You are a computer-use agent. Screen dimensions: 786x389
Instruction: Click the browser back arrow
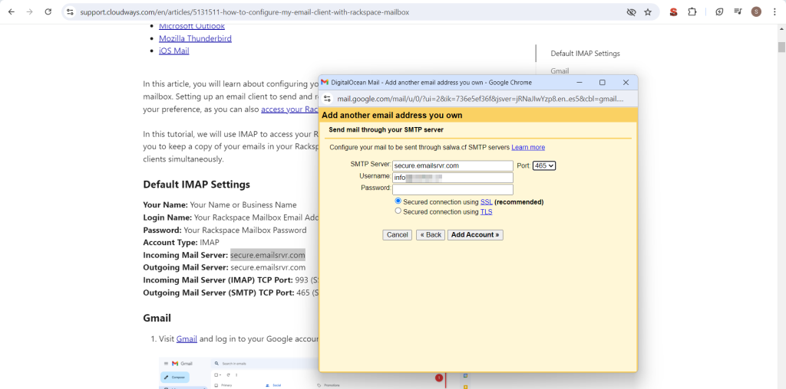(x=11, y=12)
